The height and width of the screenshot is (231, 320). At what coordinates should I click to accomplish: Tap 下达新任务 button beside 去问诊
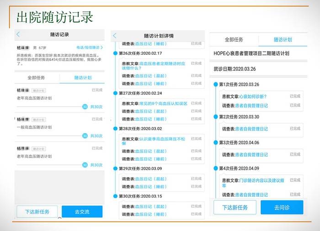pyautogui.click(x=235, y=207)
